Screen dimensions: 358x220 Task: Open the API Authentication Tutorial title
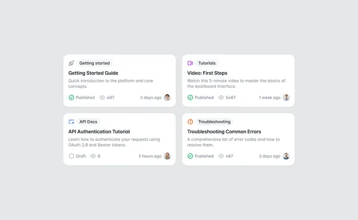click(99, 132)
